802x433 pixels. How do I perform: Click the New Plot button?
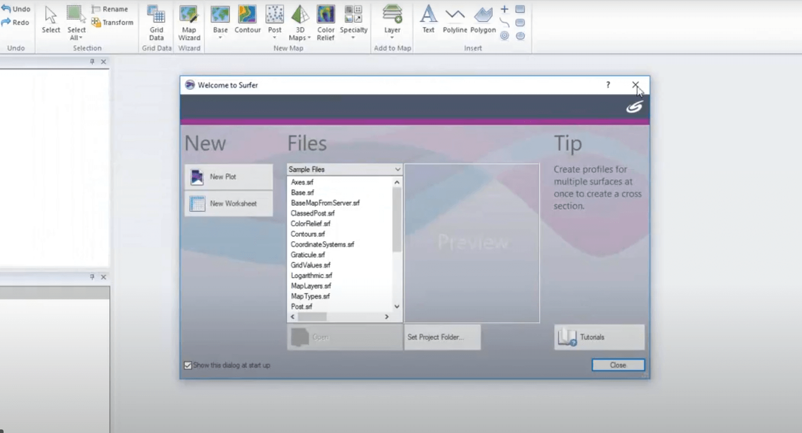229,177
